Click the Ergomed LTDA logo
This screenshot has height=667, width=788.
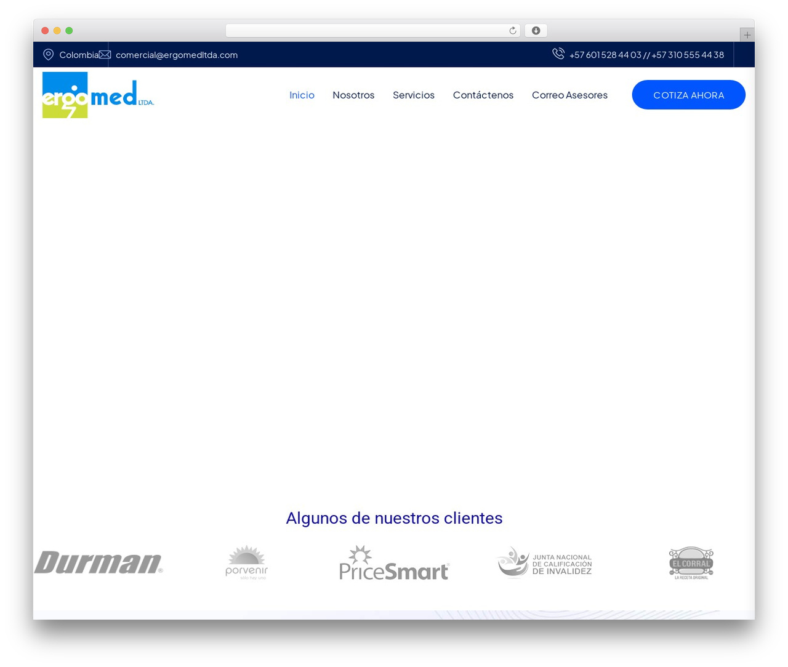[x=98, y=95]
